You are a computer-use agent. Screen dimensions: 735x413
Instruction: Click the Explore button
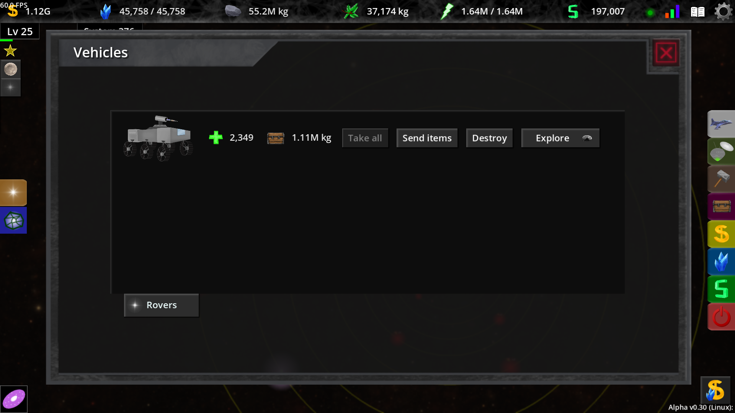pos(560,138)
